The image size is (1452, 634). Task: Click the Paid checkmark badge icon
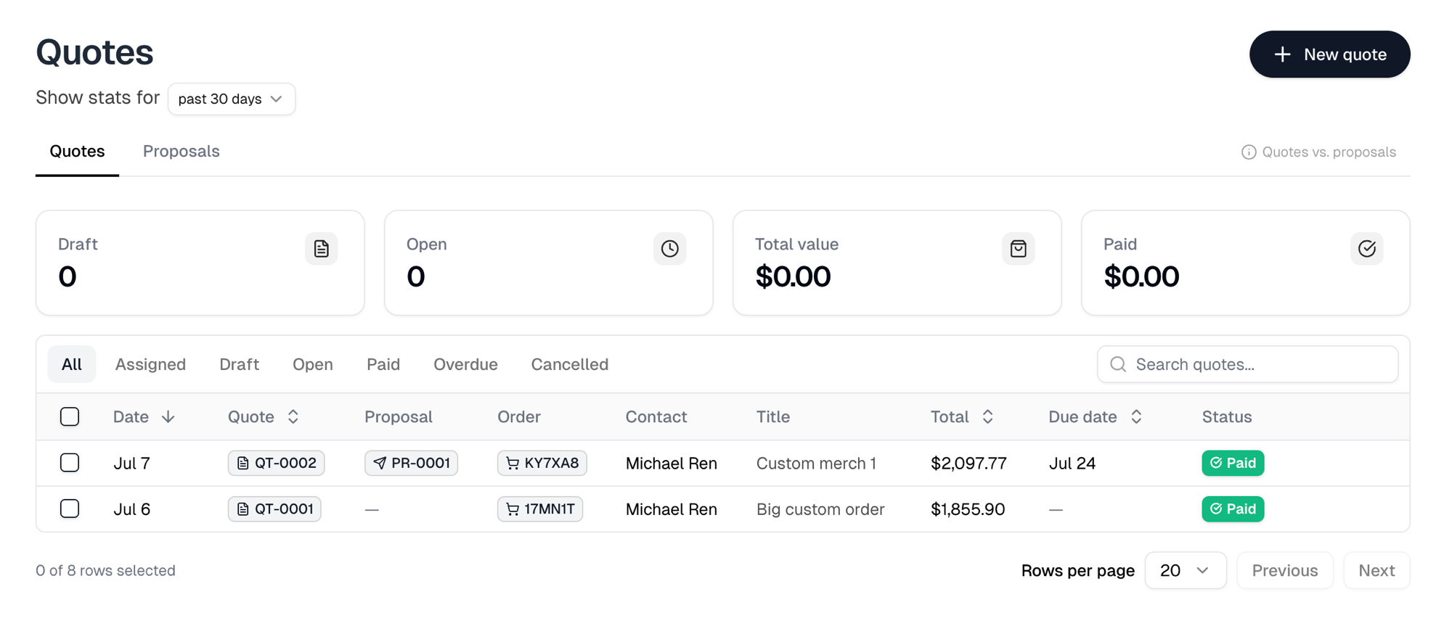pos(1367,249)
